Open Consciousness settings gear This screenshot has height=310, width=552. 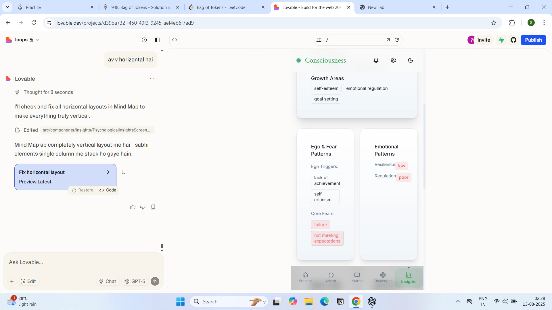coord(393,60)
